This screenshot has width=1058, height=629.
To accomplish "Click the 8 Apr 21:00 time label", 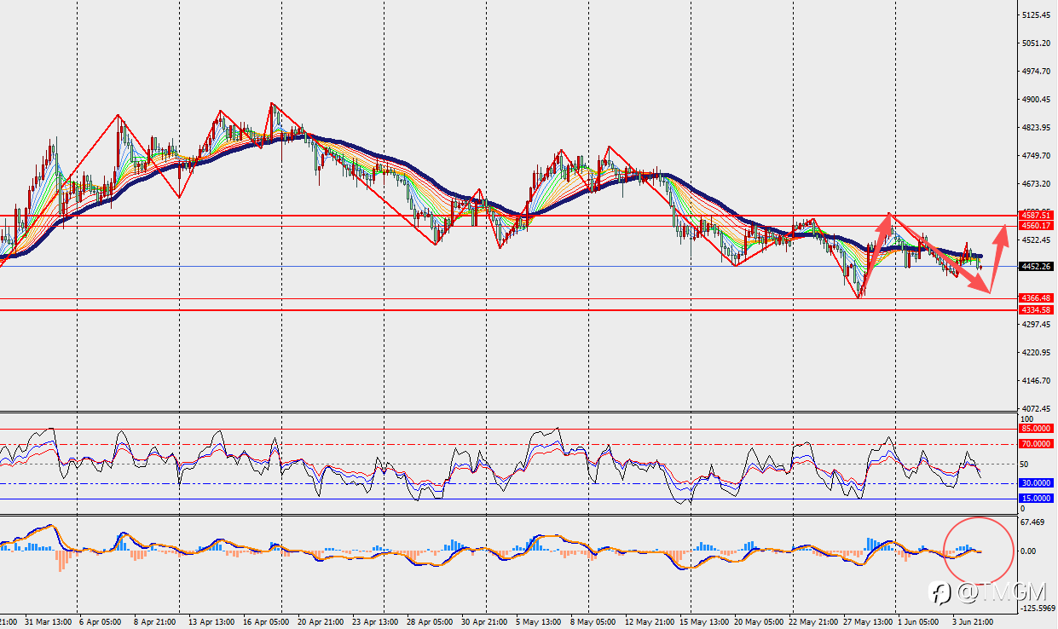I will [x=155, y=622].
